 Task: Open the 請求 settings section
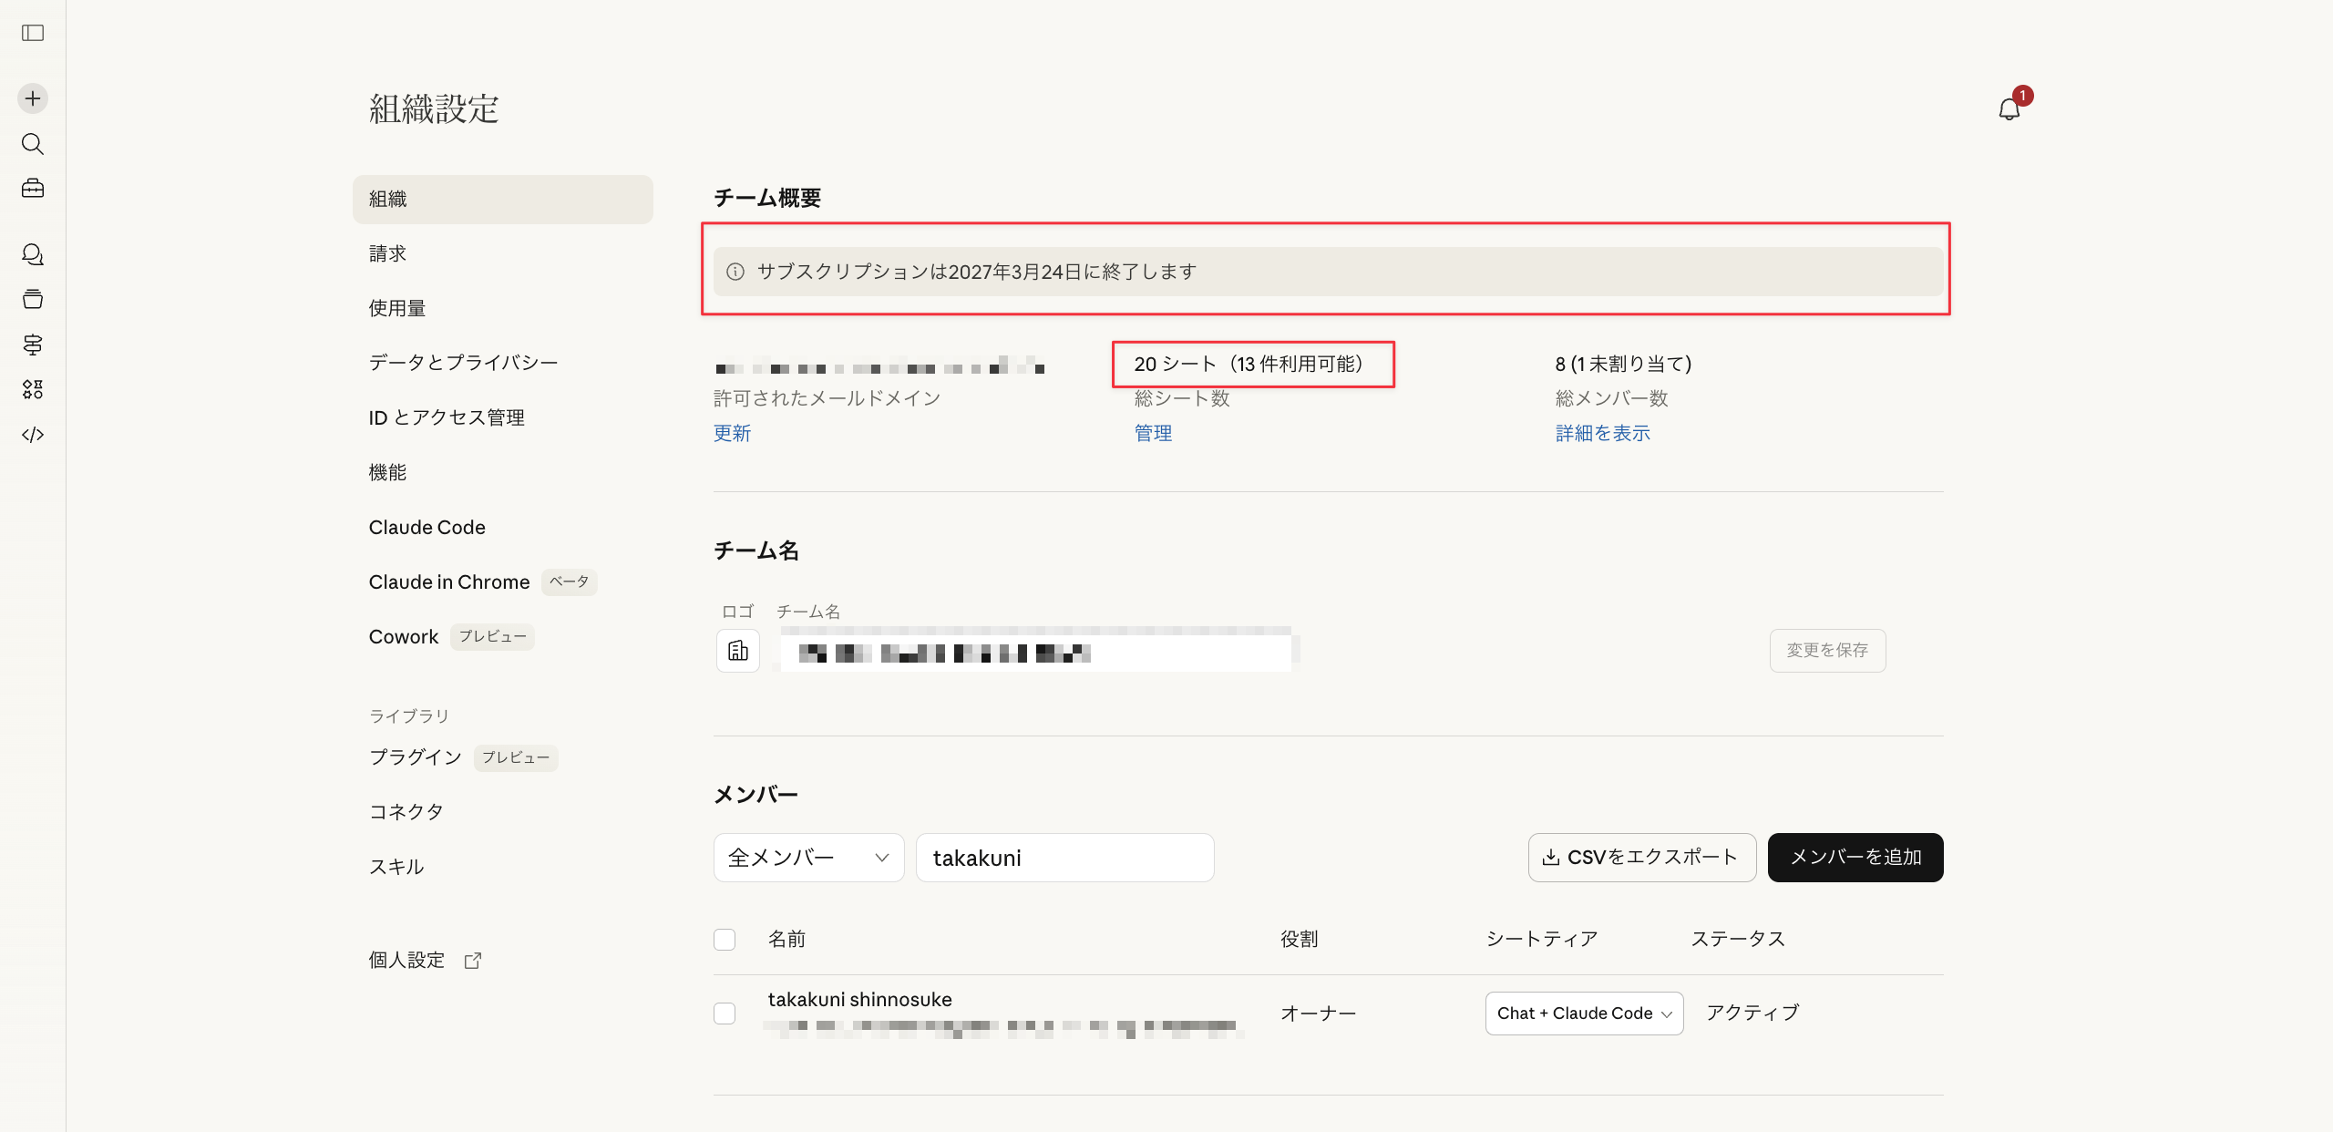click(x=387, y=253)
